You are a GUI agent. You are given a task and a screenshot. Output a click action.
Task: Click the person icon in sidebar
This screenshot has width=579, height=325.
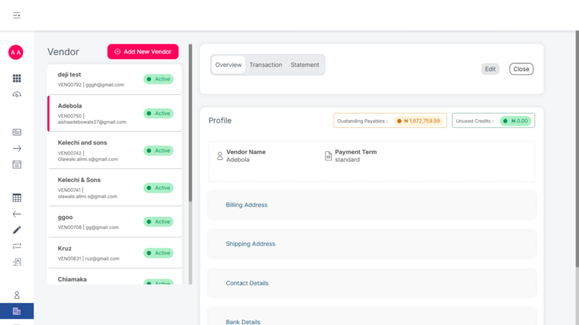coord(17,295)
